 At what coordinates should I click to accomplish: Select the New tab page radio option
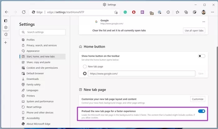tap(85, 67)
